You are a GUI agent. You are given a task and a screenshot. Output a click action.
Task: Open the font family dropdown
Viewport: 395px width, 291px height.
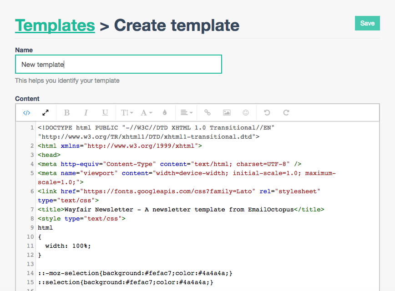[x=146, y=113]
